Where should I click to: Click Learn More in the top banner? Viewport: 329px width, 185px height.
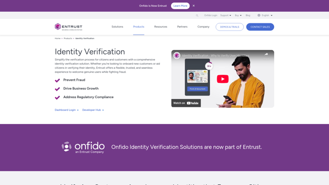coord(180,6)
